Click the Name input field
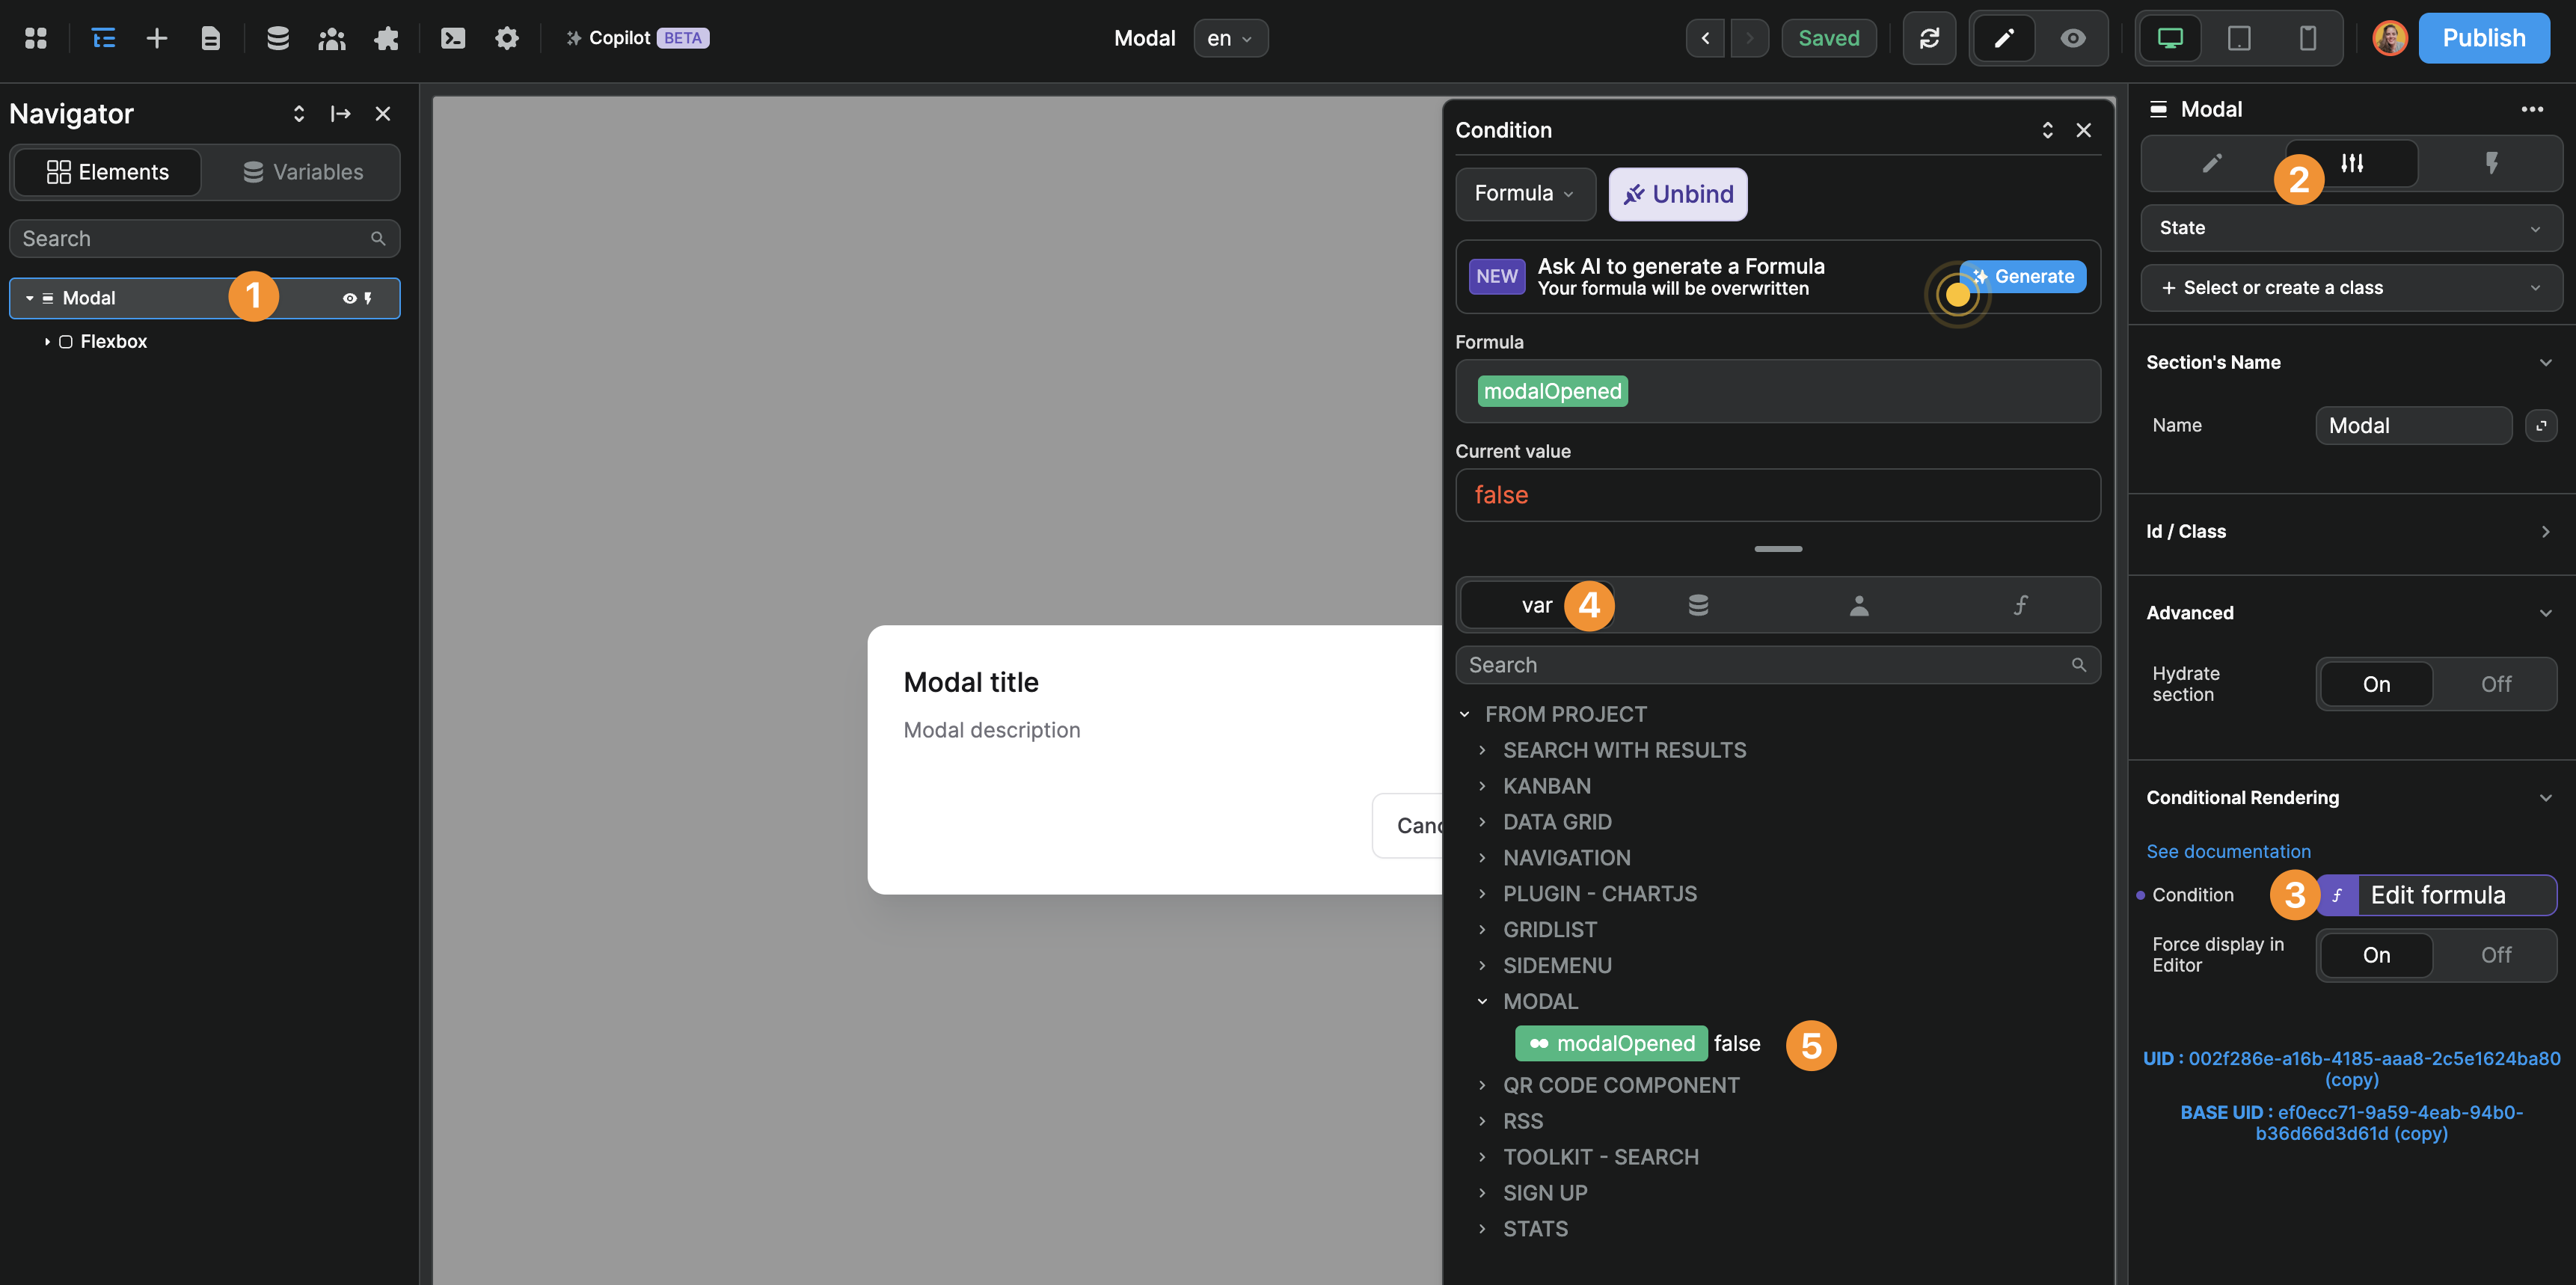Image resolution: width=2576 pixels, height=1285 pixels. (2412, 426)
